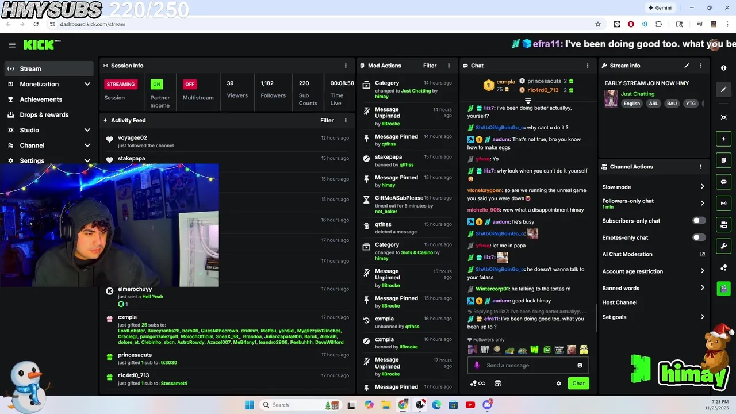Screen dimensions: 736x414
Task: Open Slow mode options chevron
Action: tap(702, 187)
